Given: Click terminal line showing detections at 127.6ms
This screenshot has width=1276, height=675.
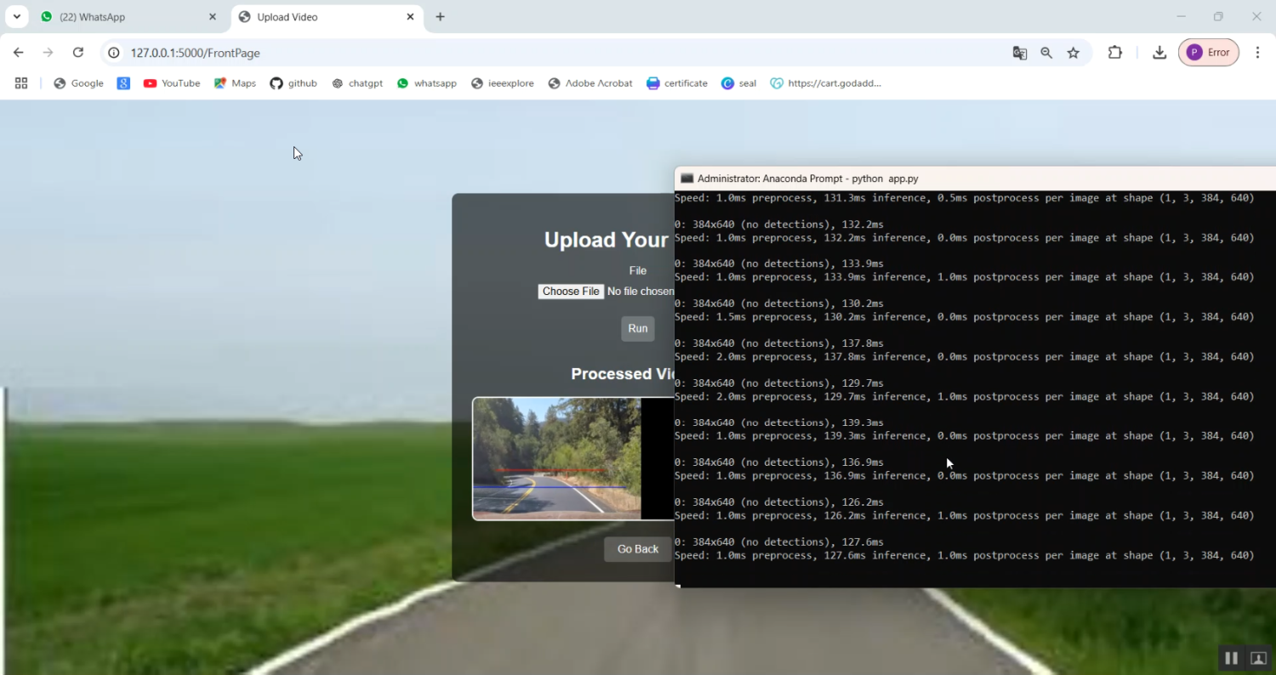Looking at the screenshot, I should (779, 542).
